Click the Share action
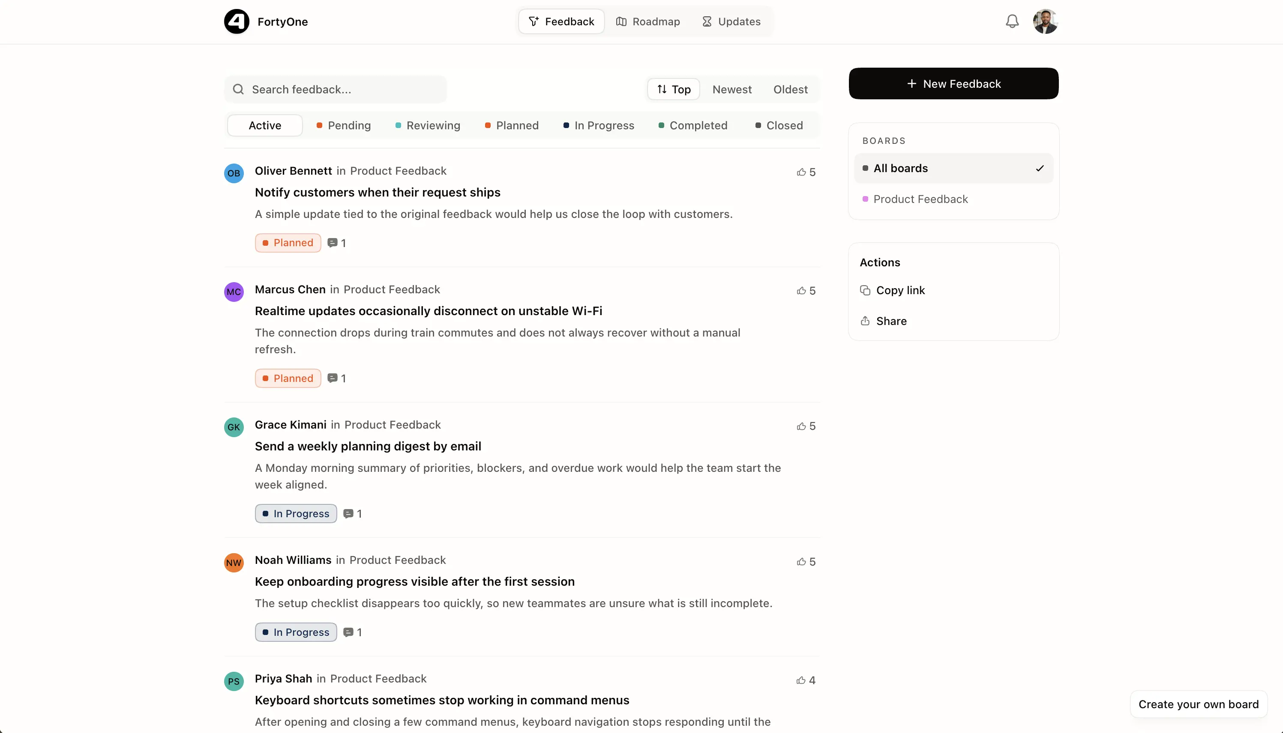 pyautogui.click(x=884, y=321)
